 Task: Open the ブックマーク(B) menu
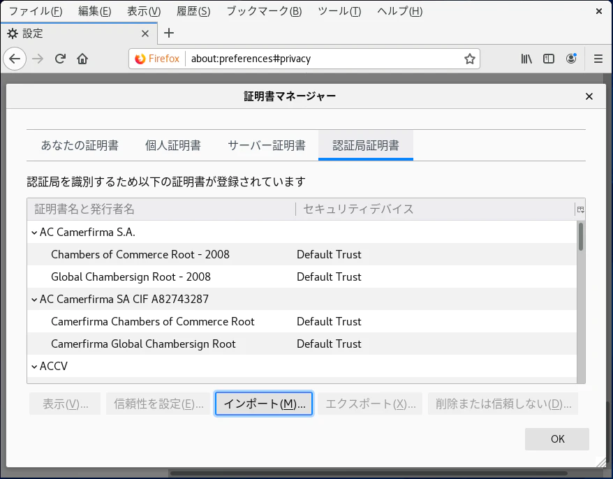[x=265, y=11]
